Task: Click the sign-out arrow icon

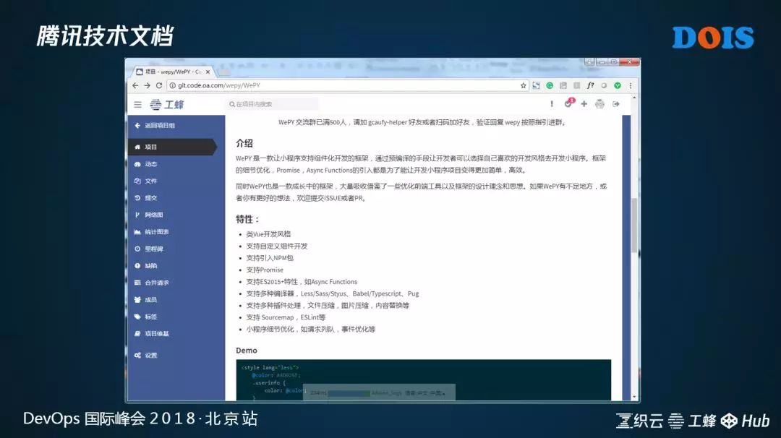Action: (616, 104)
